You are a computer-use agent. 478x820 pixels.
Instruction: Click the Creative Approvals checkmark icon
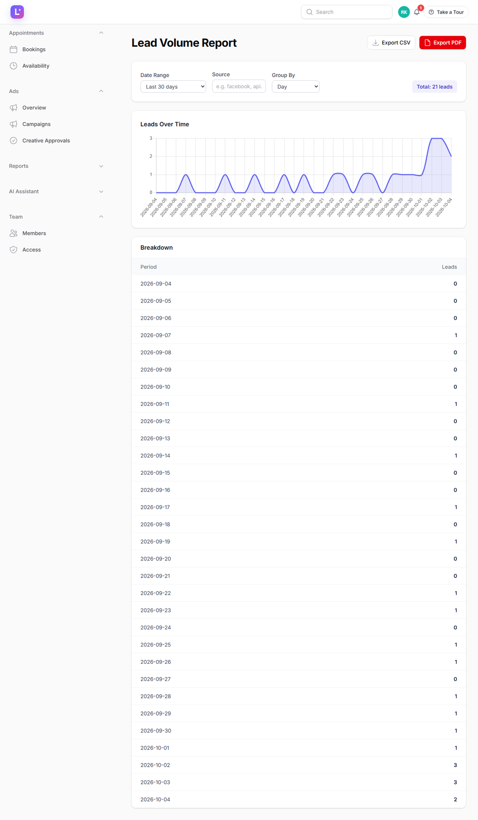[14, 141]
